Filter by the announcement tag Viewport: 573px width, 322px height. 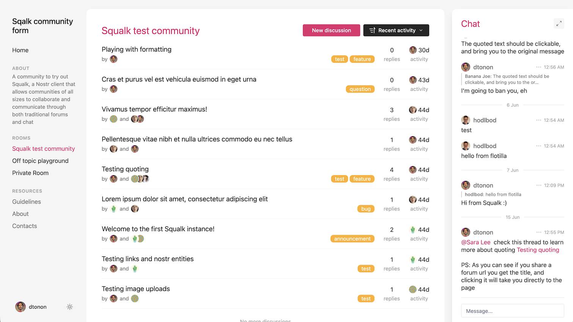[352, 239]
